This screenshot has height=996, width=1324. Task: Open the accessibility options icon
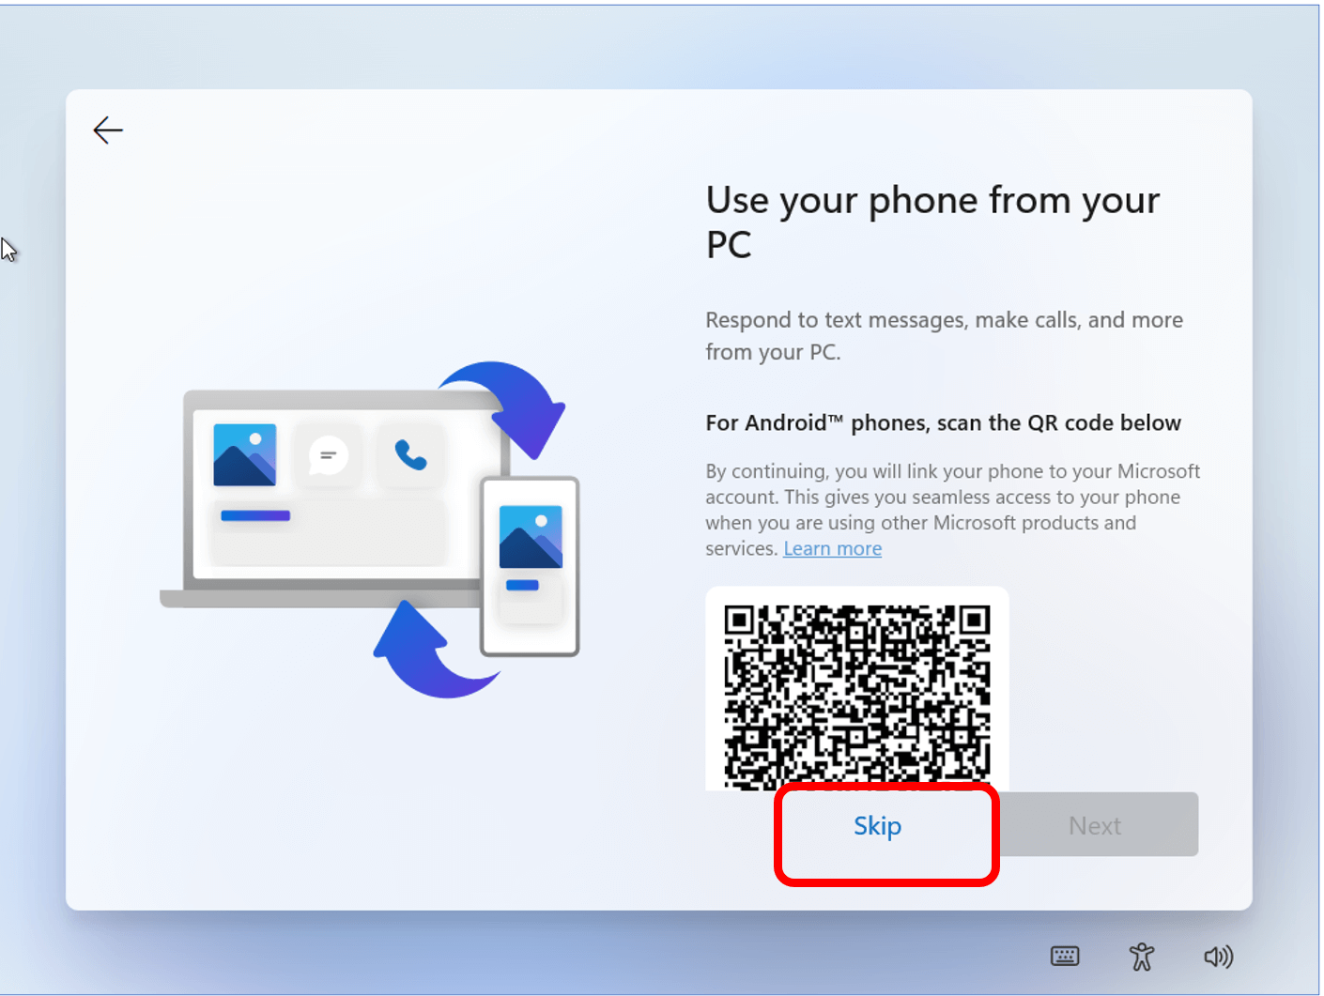1142,957
